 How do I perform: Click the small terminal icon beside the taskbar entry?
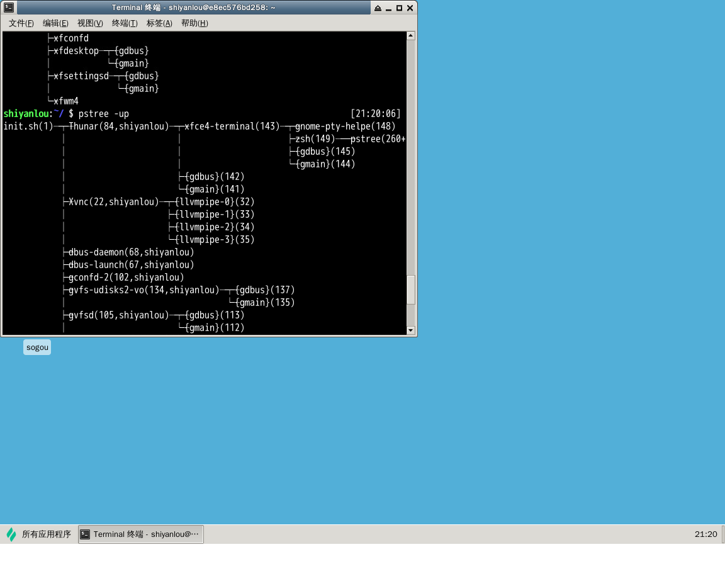84,534
